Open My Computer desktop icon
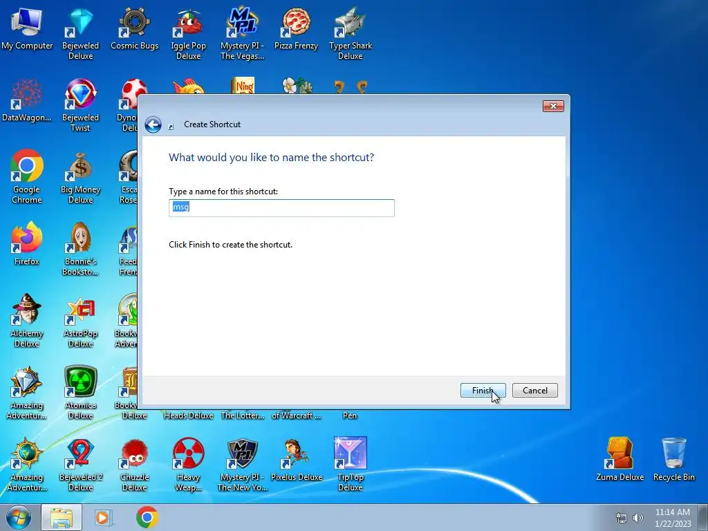The image size is (708, 531). click(27, 28)
